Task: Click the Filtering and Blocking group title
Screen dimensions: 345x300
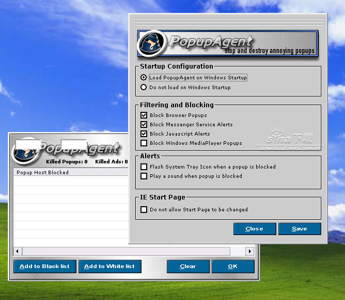Action: [177, 105]
